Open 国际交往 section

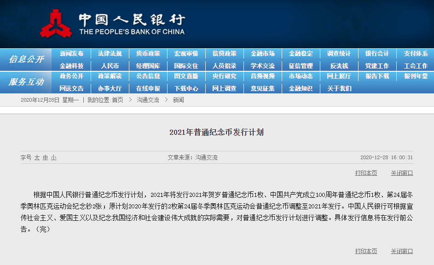pyautogui.click(x=186, y=66)
